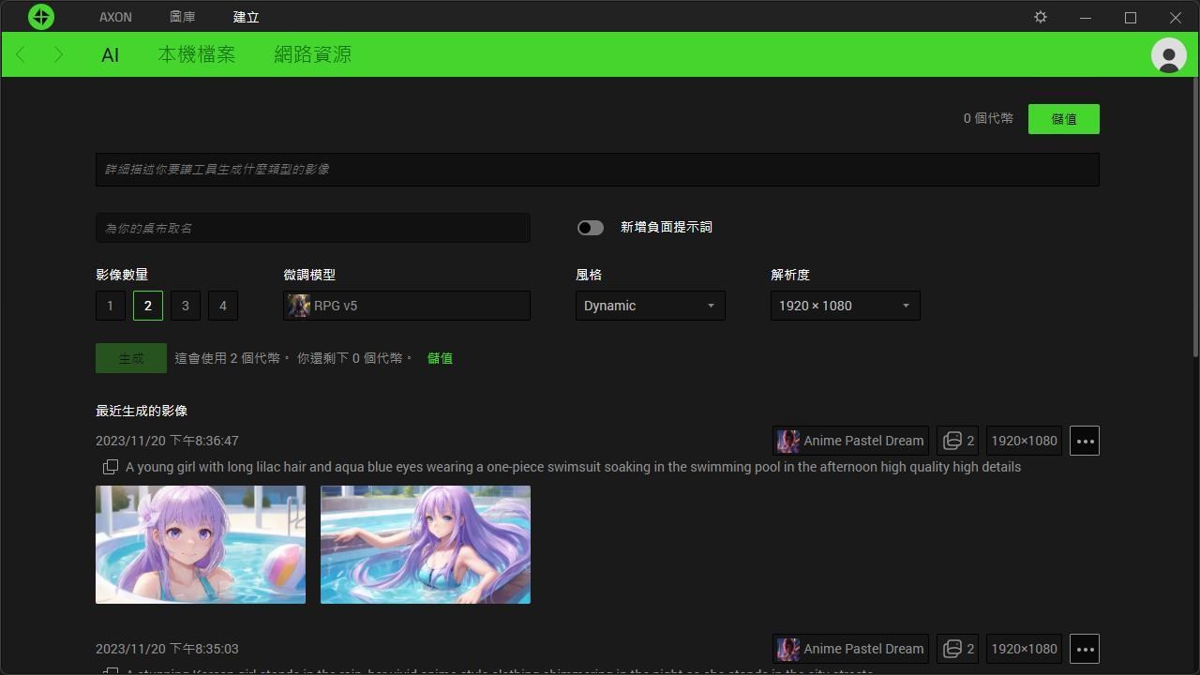Switch to the 本機檔案 tab
Viewport: 1200px width, 675px height.
196,54
